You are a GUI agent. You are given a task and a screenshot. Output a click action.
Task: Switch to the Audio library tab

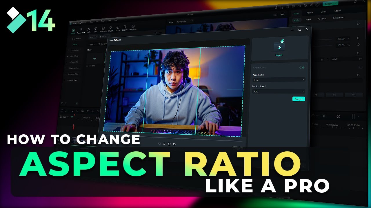(88, 30)
